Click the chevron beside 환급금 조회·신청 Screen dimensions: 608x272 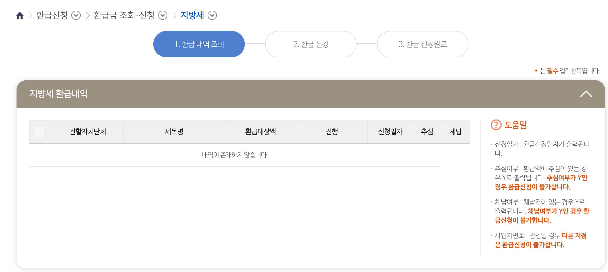(x=163, y=16)
